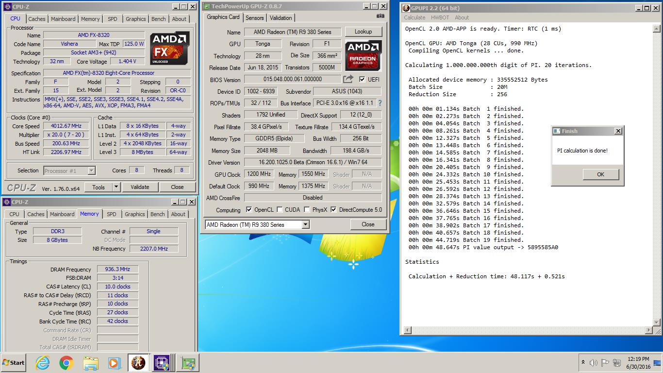The image size is (663, 373).
Task: Click the network tray icon
Action: 617,363
